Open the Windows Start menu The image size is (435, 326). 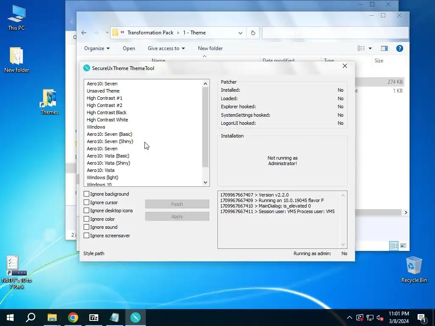pos(10,318)
